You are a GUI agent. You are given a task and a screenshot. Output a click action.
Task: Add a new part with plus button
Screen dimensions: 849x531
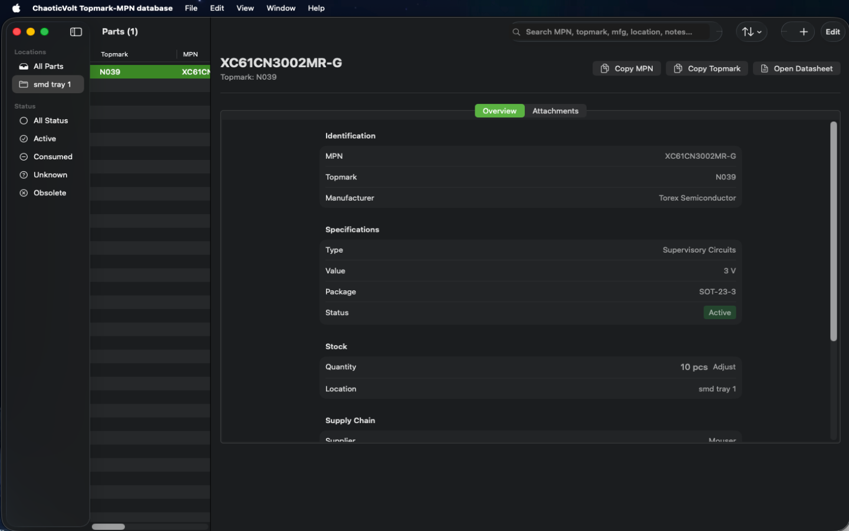tap(804, 32)
